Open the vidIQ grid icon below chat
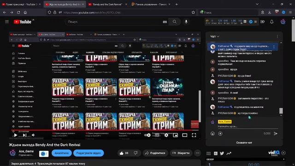Viewport: 295px width, 166px height. (x=209, y=154)
